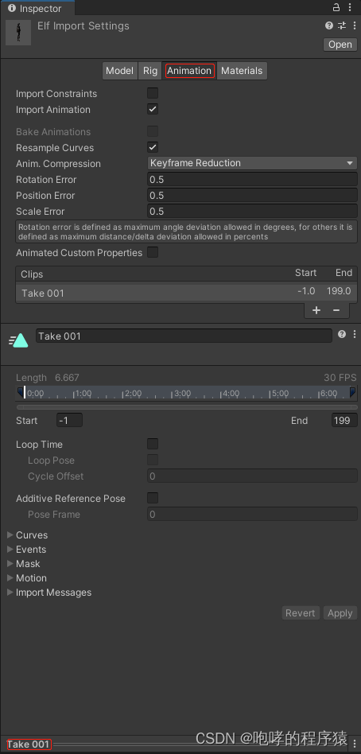Remove selected clip with minus icon

click(x=336, y=310)
